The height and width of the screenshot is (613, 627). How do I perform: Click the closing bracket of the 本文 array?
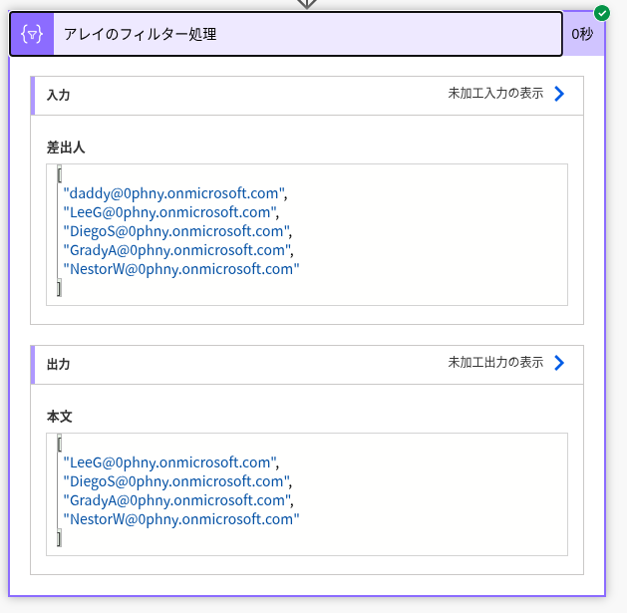click(59, 538)
